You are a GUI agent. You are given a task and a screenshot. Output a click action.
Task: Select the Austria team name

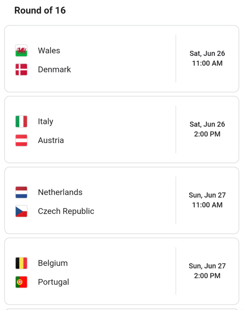[x=51, y=140]
